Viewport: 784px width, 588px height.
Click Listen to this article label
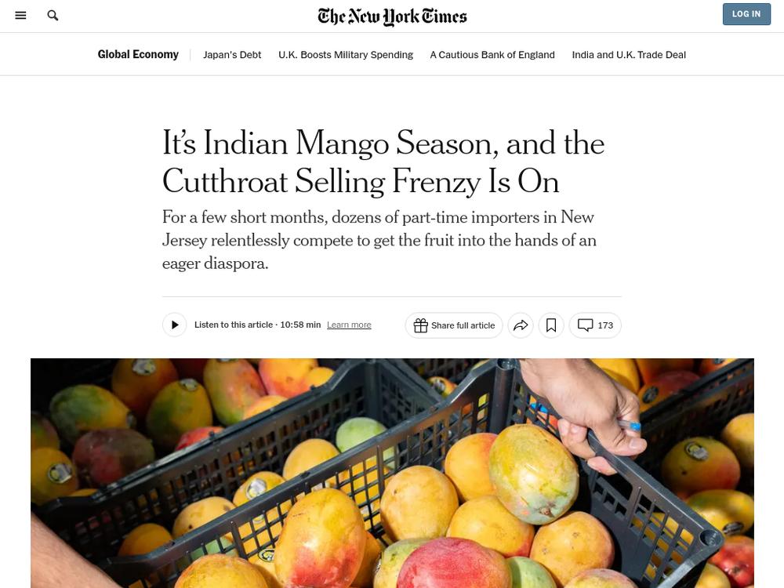click(234, 325)
